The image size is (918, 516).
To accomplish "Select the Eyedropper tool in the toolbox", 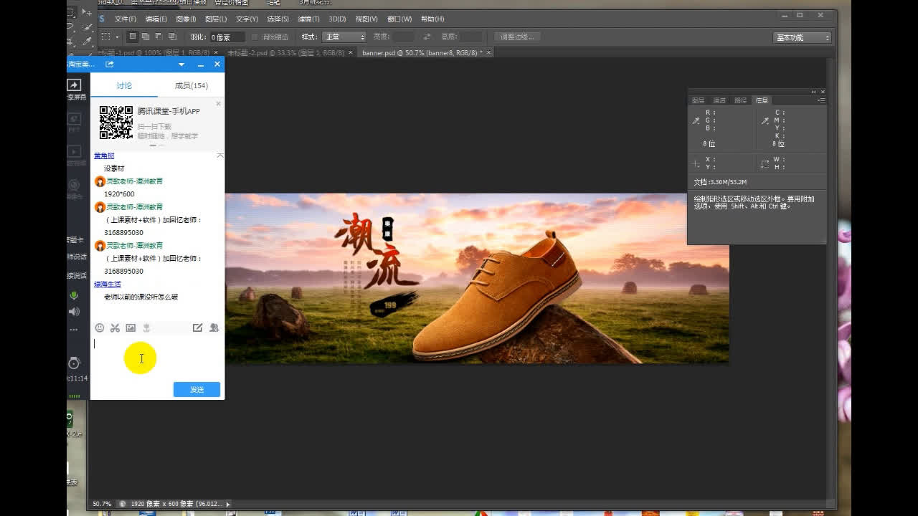I will coord(87,42).
